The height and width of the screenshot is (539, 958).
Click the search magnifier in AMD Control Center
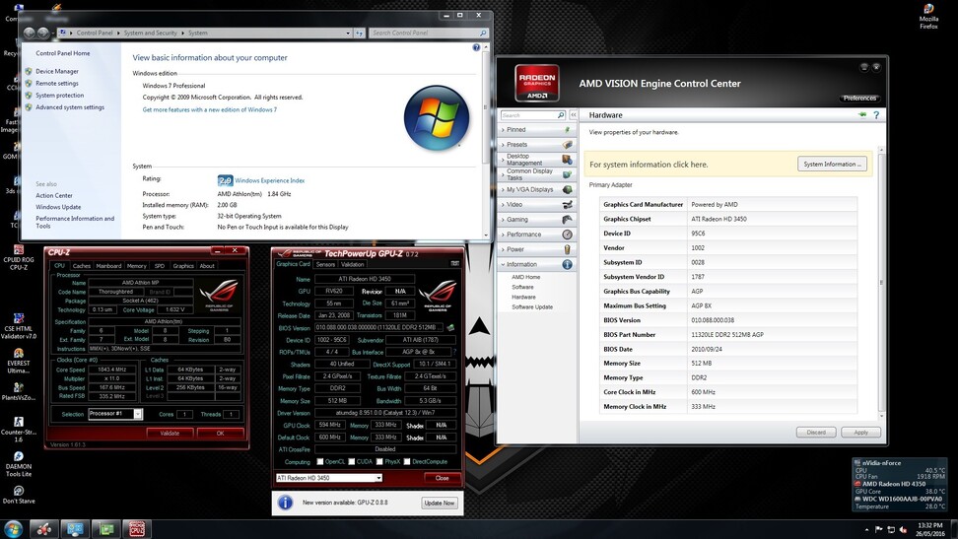(x=561, y=115)
